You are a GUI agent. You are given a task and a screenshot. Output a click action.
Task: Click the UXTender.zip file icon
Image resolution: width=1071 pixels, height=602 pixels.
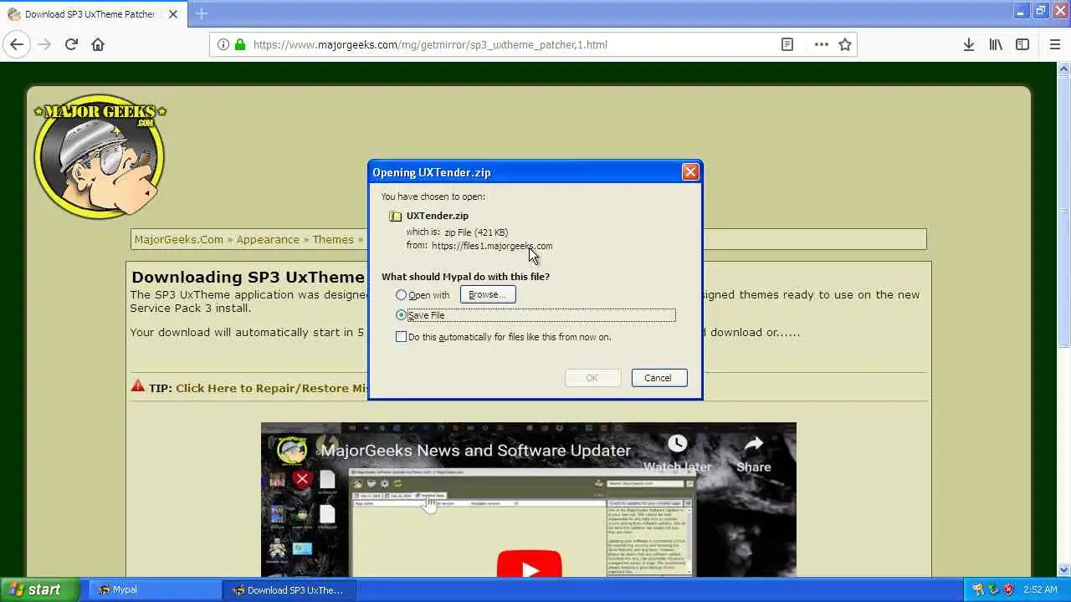[395, 216]
